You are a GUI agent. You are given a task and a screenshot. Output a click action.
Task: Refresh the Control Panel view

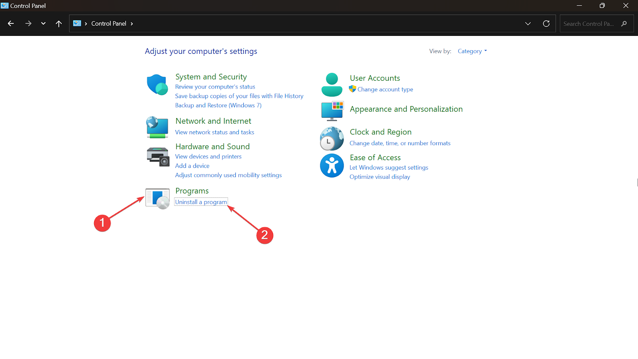tap(546, 24)
